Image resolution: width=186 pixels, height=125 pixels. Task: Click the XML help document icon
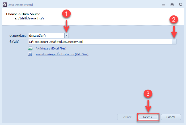(x=30, y=54)
